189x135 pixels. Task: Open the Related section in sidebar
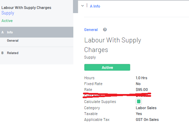tap(36, 53)
